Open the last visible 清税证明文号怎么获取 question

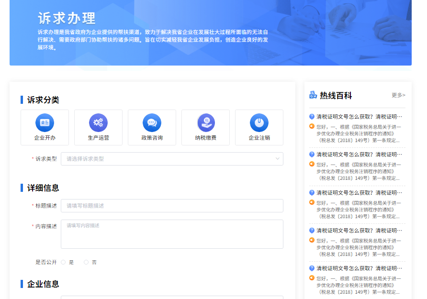tap(359, 268)
